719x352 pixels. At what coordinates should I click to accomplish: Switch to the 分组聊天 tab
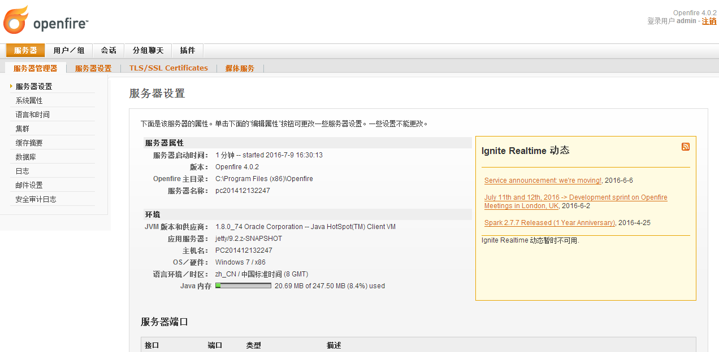[148, 50]
